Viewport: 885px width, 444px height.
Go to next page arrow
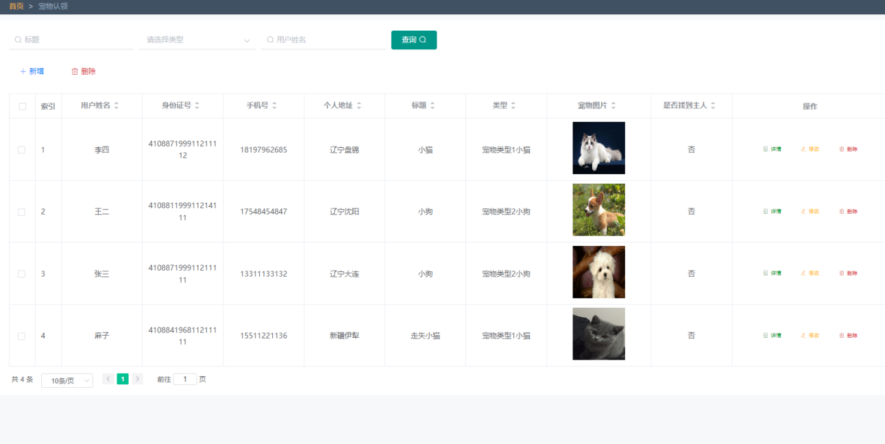click(x=137, y=379)
